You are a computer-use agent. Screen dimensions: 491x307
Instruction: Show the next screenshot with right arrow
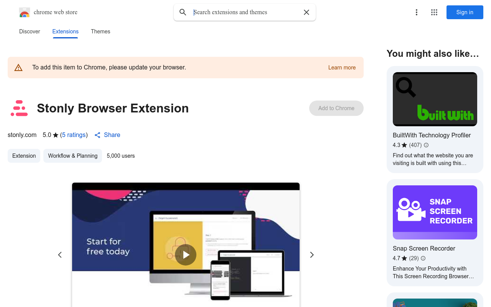coord(312,255)
